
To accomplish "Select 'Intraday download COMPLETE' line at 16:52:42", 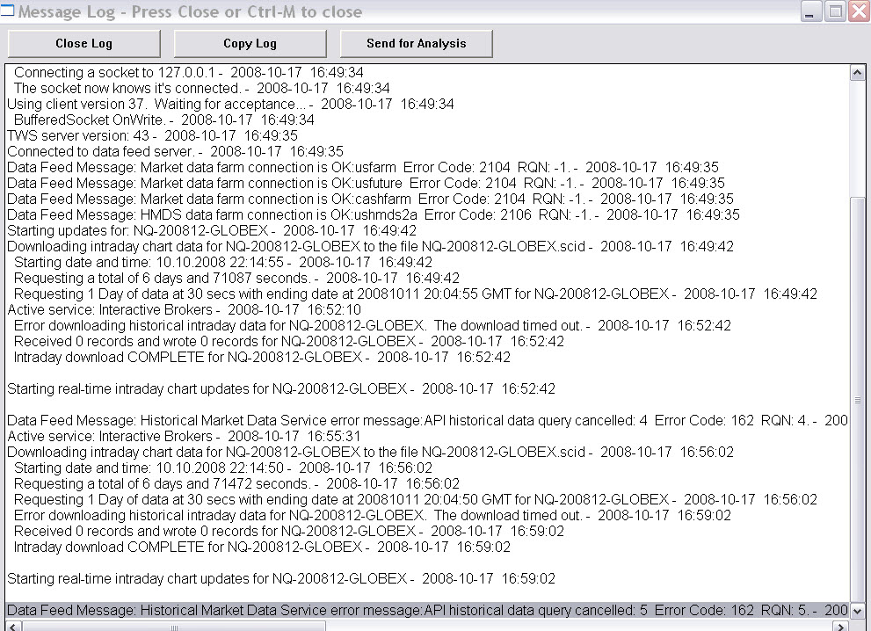I will [262, 358].
